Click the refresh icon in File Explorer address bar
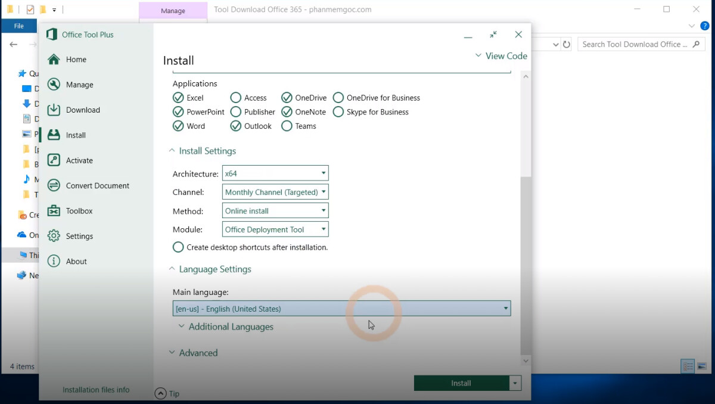Image resolution: width=715 pixels, height=404 pixels. [x=567, y=44]
